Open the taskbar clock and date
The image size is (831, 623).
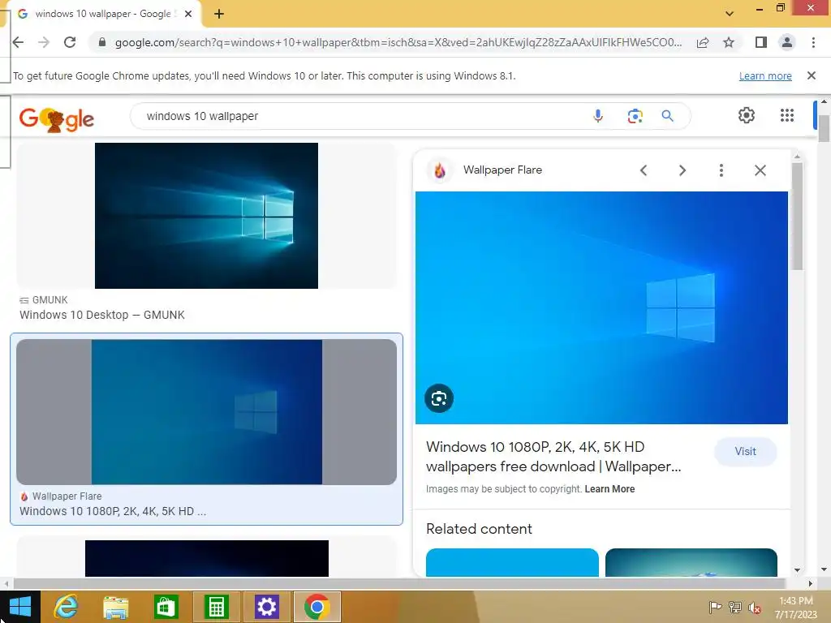coord(795,607)
